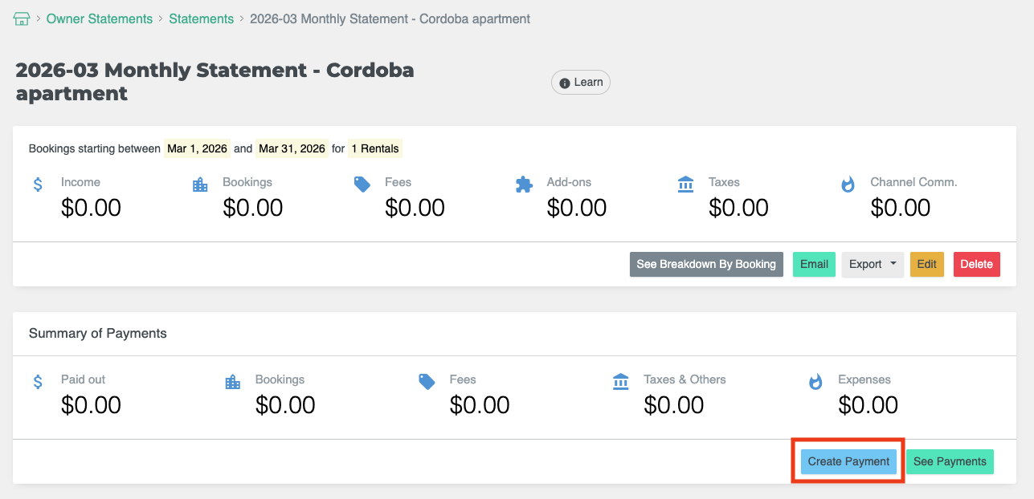Click the Fees tag icon in top panel
The height and width of the screenshot is (499, 1034).
click(x=362, y=185)
